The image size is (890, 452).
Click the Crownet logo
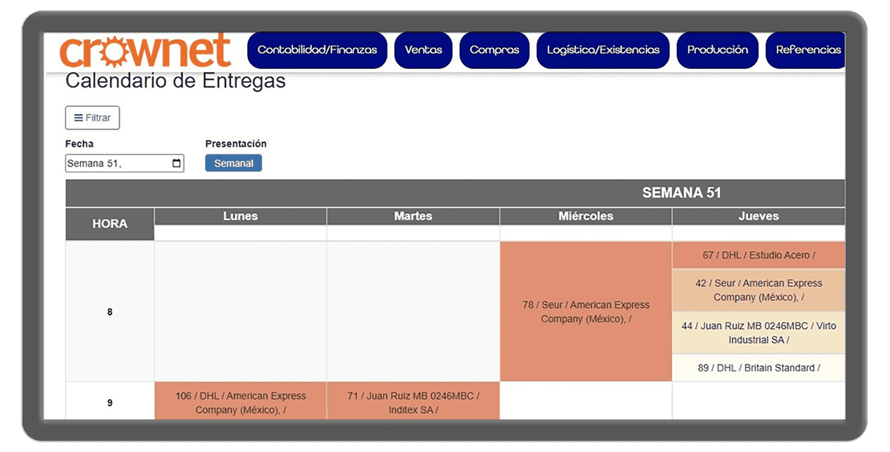pyautogui.click(x=145, y=51)
